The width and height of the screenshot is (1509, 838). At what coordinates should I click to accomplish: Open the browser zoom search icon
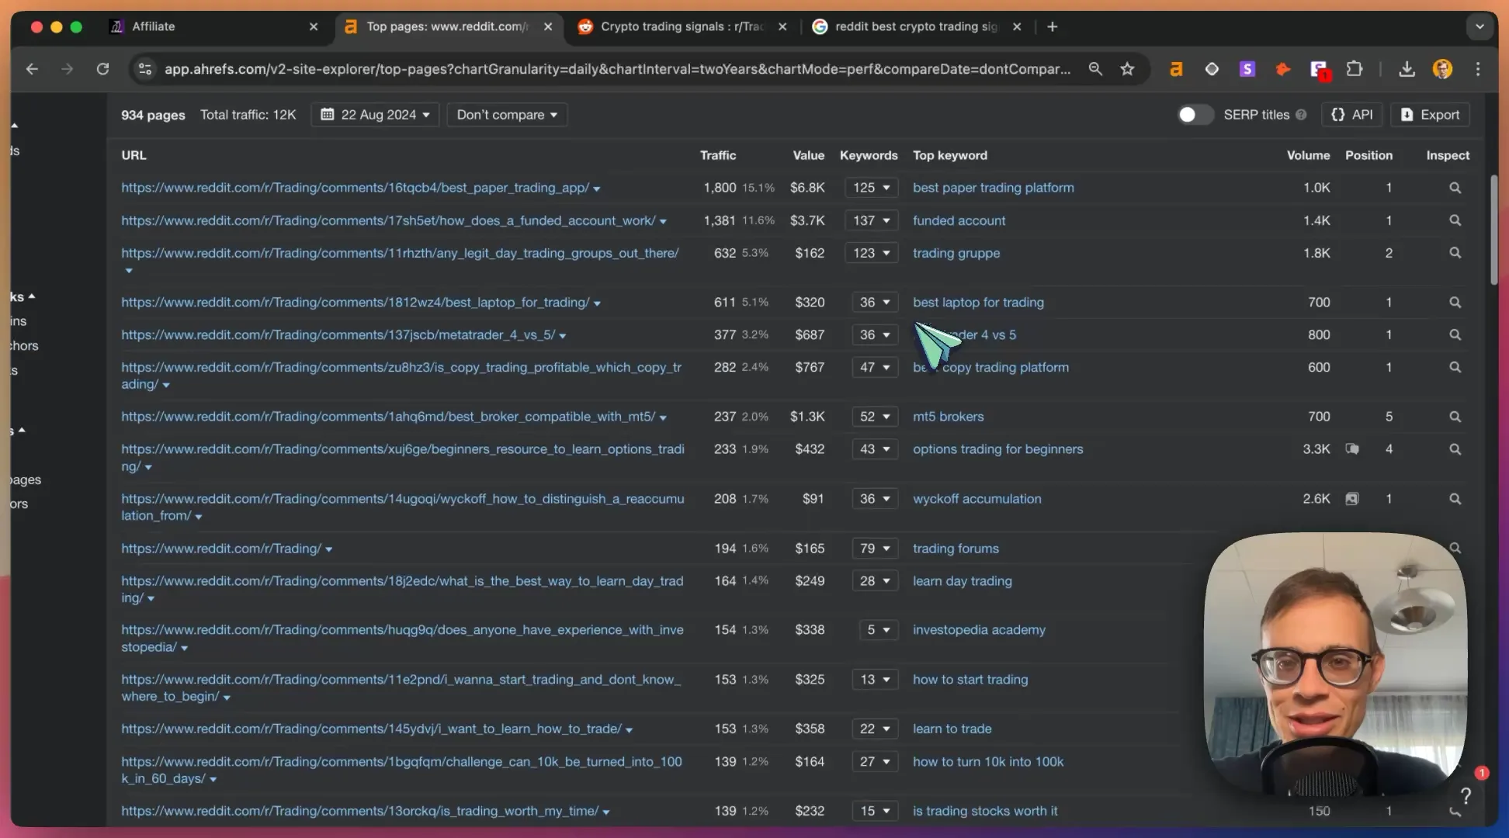1095,69
